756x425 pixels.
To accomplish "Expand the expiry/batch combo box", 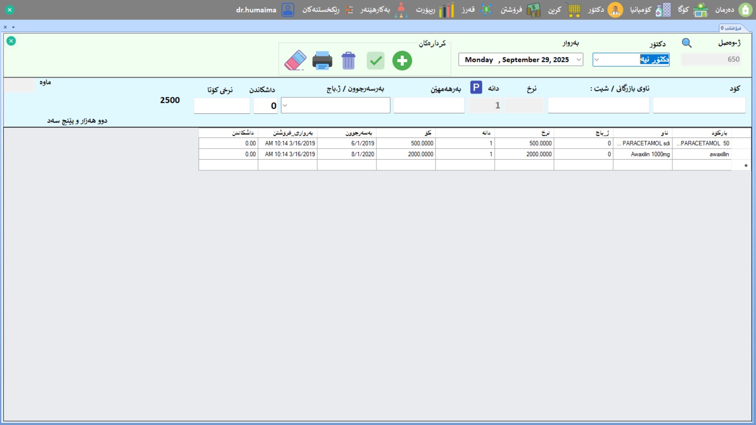I will [285, 106].
